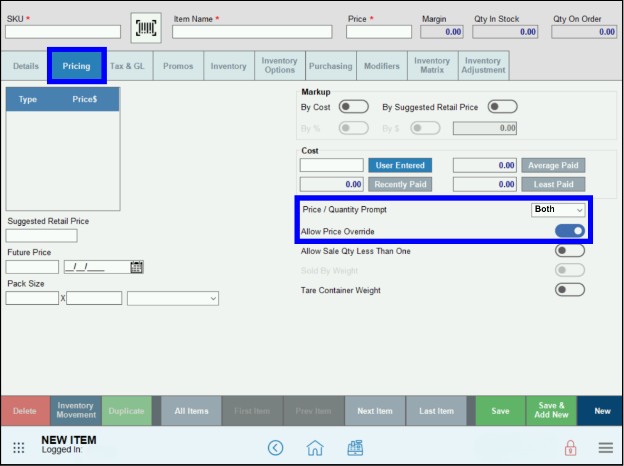This screenshot has width=624, height=466.
Task: Click the barcode scan icon beside SKU
Action: [146, 28]
